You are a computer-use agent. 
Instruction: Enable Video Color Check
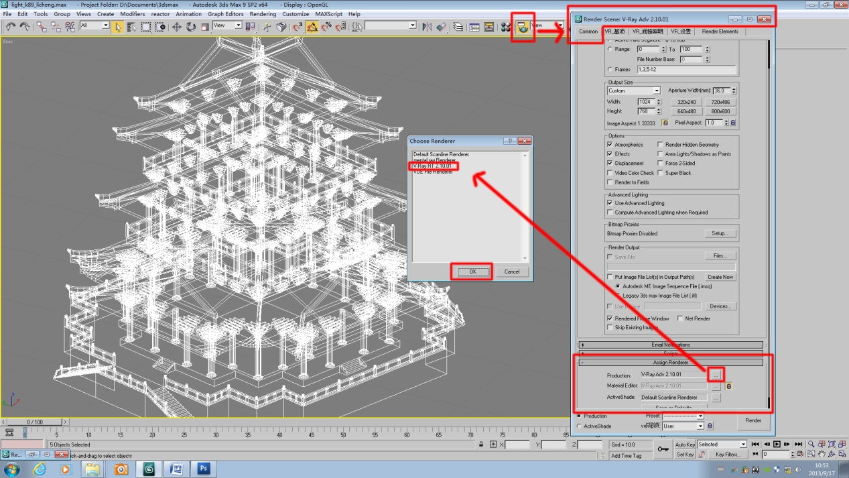point(610,173)
